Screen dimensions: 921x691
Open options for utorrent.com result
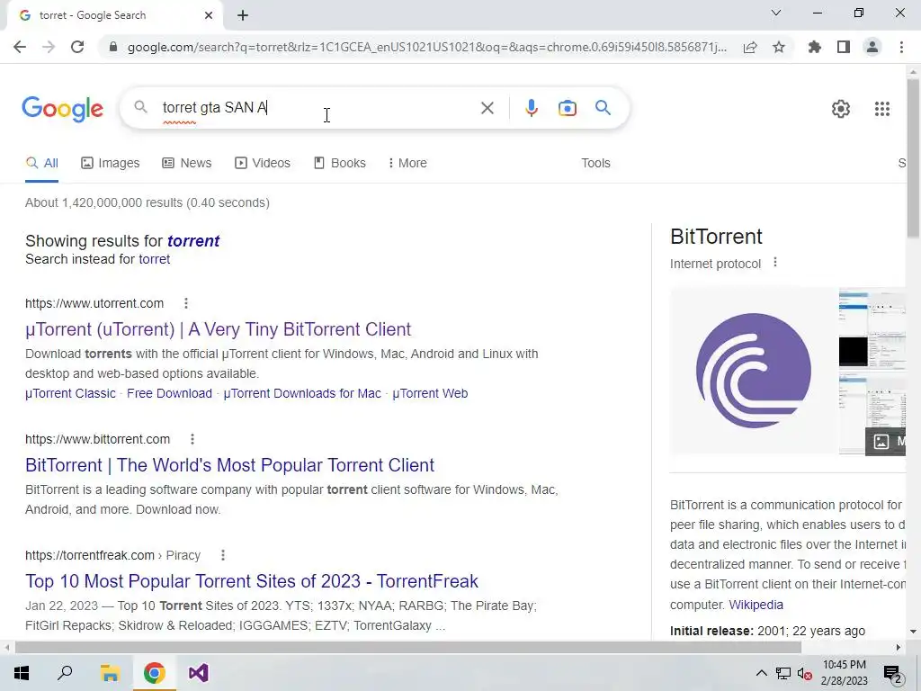(x=185, y=303)
